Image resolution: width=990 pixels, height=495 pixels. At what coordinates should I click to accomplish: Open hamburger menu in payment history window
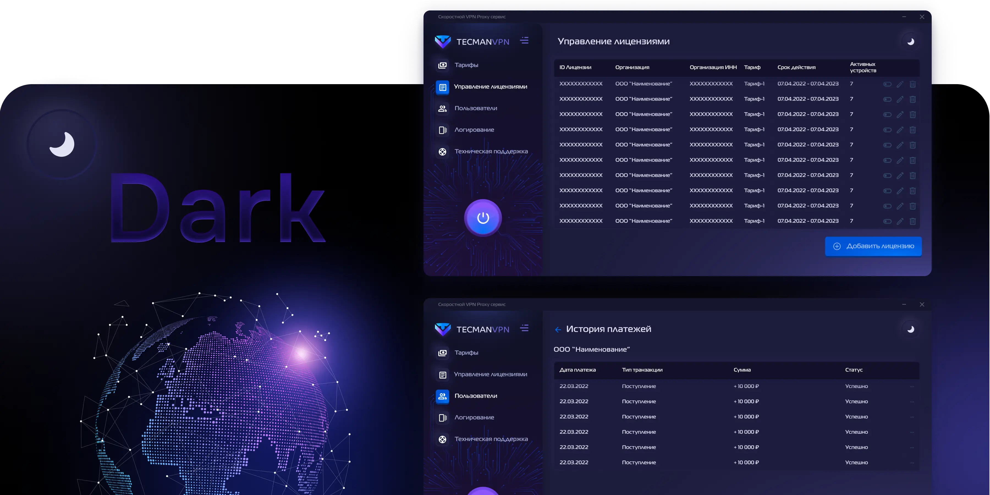coord(524,328)
